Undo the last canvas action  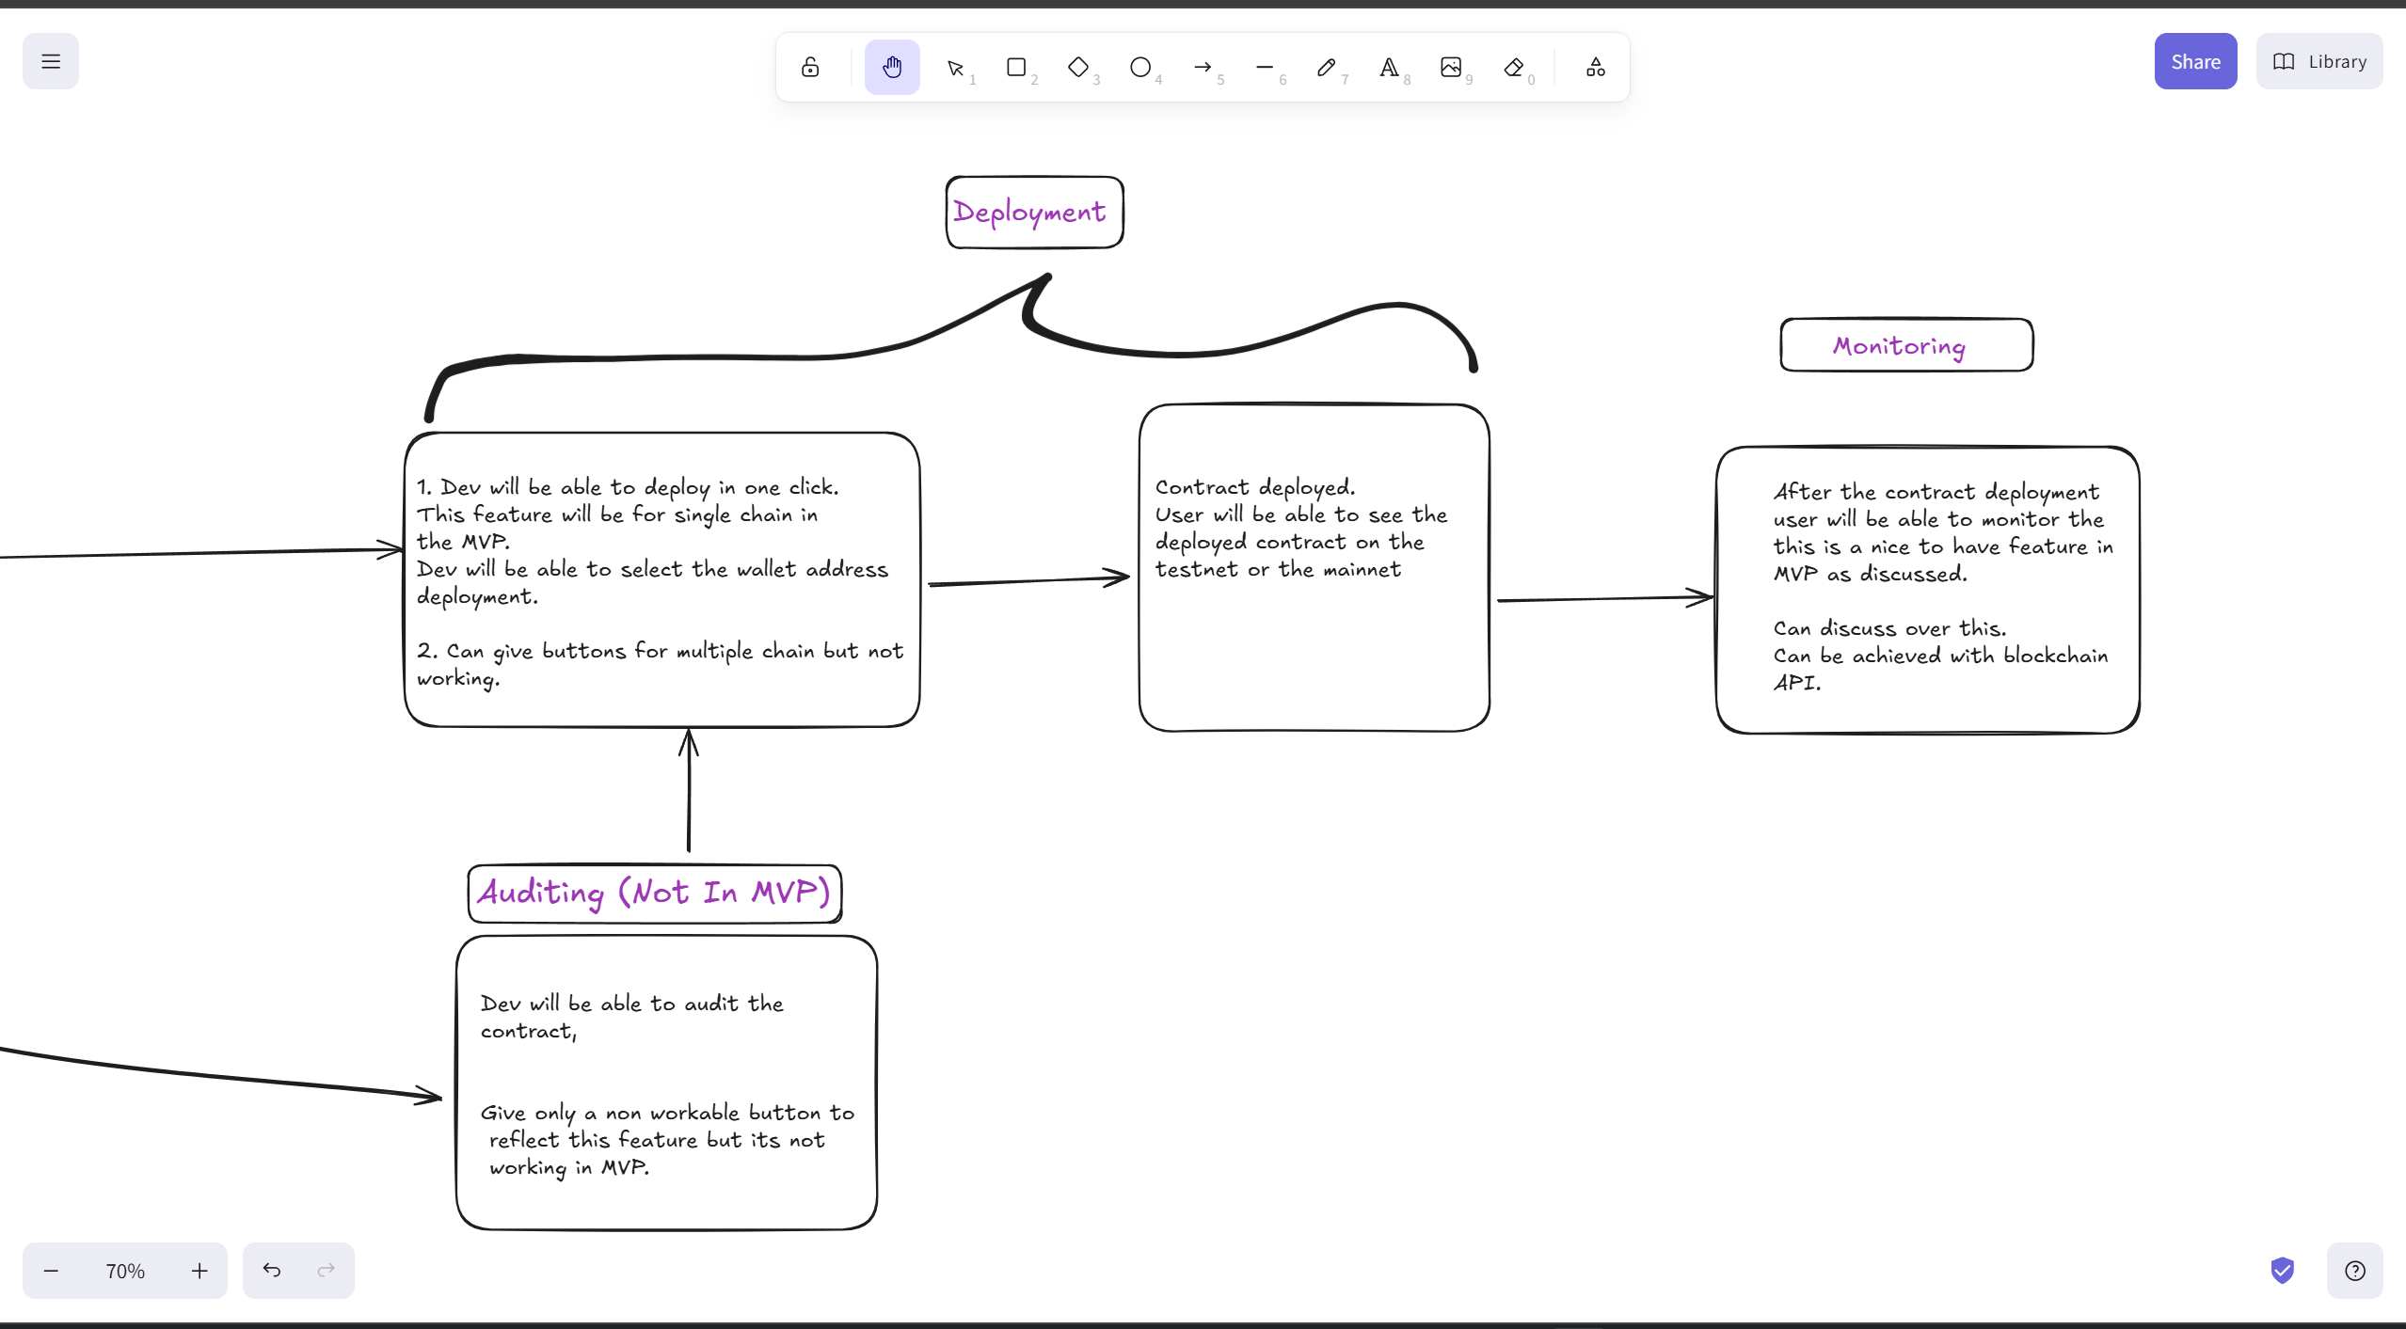[x=272, y=1270]
